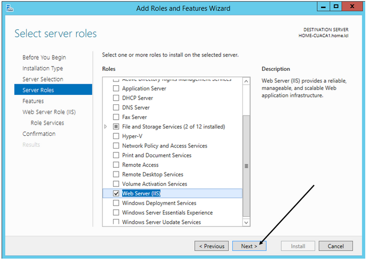Open the Installation Type step
The height and width of the screenshot is (261, 368).
pos(43,68)
